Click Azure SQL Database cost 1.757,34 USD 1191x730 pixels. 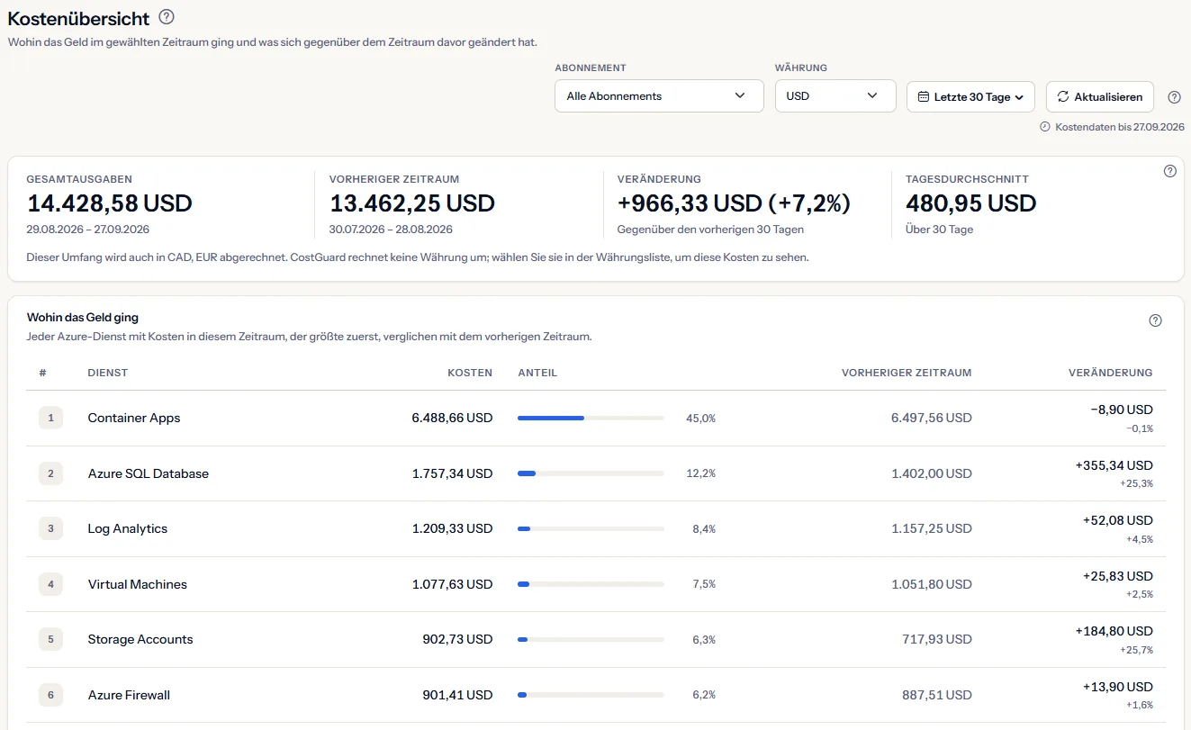[x=452, y=473]
